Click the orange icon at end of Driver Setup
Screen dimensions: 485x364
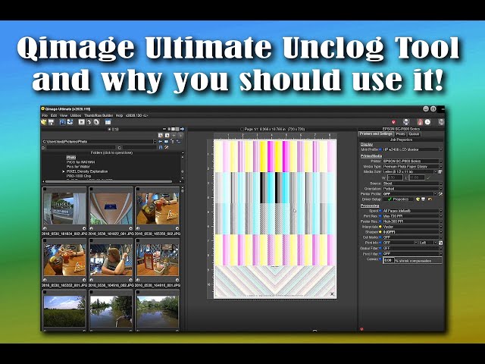430,199
